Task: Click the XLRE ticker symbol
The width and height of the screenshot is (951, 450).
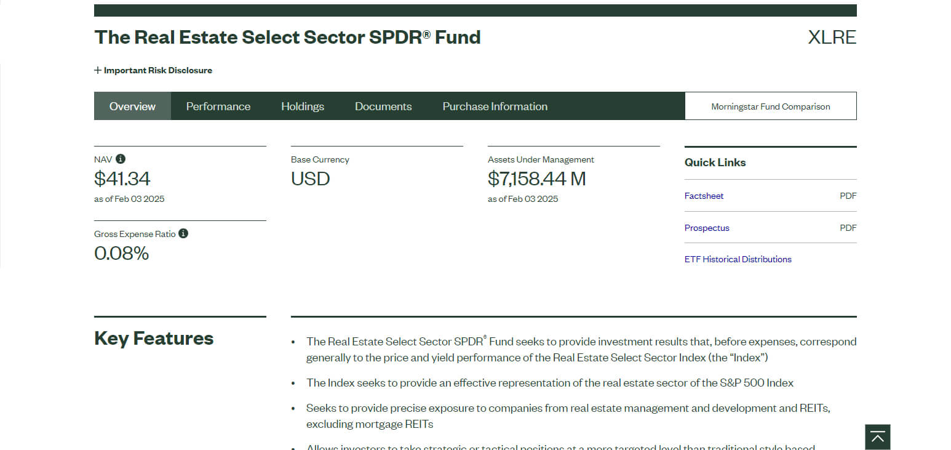Action: 832,38
